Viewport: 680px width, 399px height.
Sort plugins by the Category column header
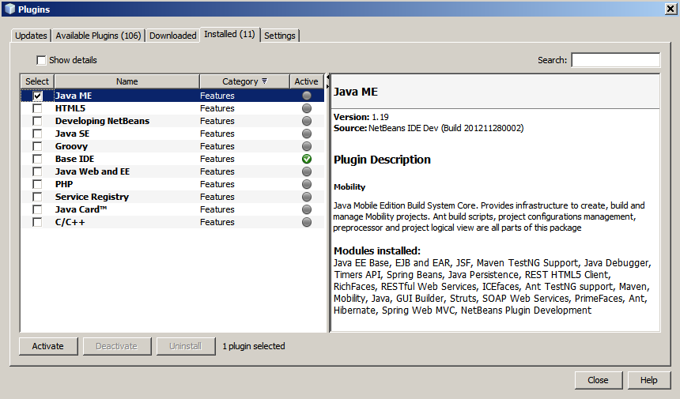(x=244, y=81)
